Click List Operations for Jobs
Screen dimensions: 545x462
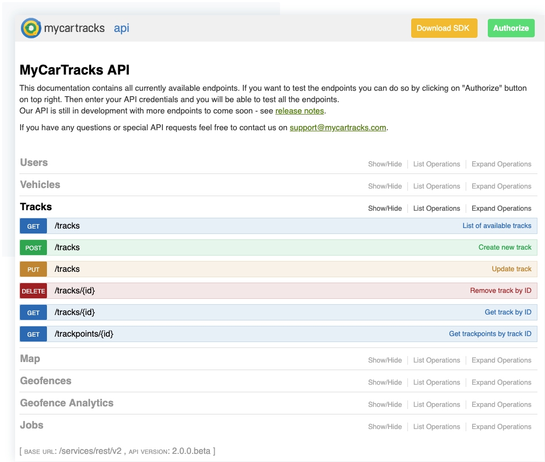[x=437, y=426]
